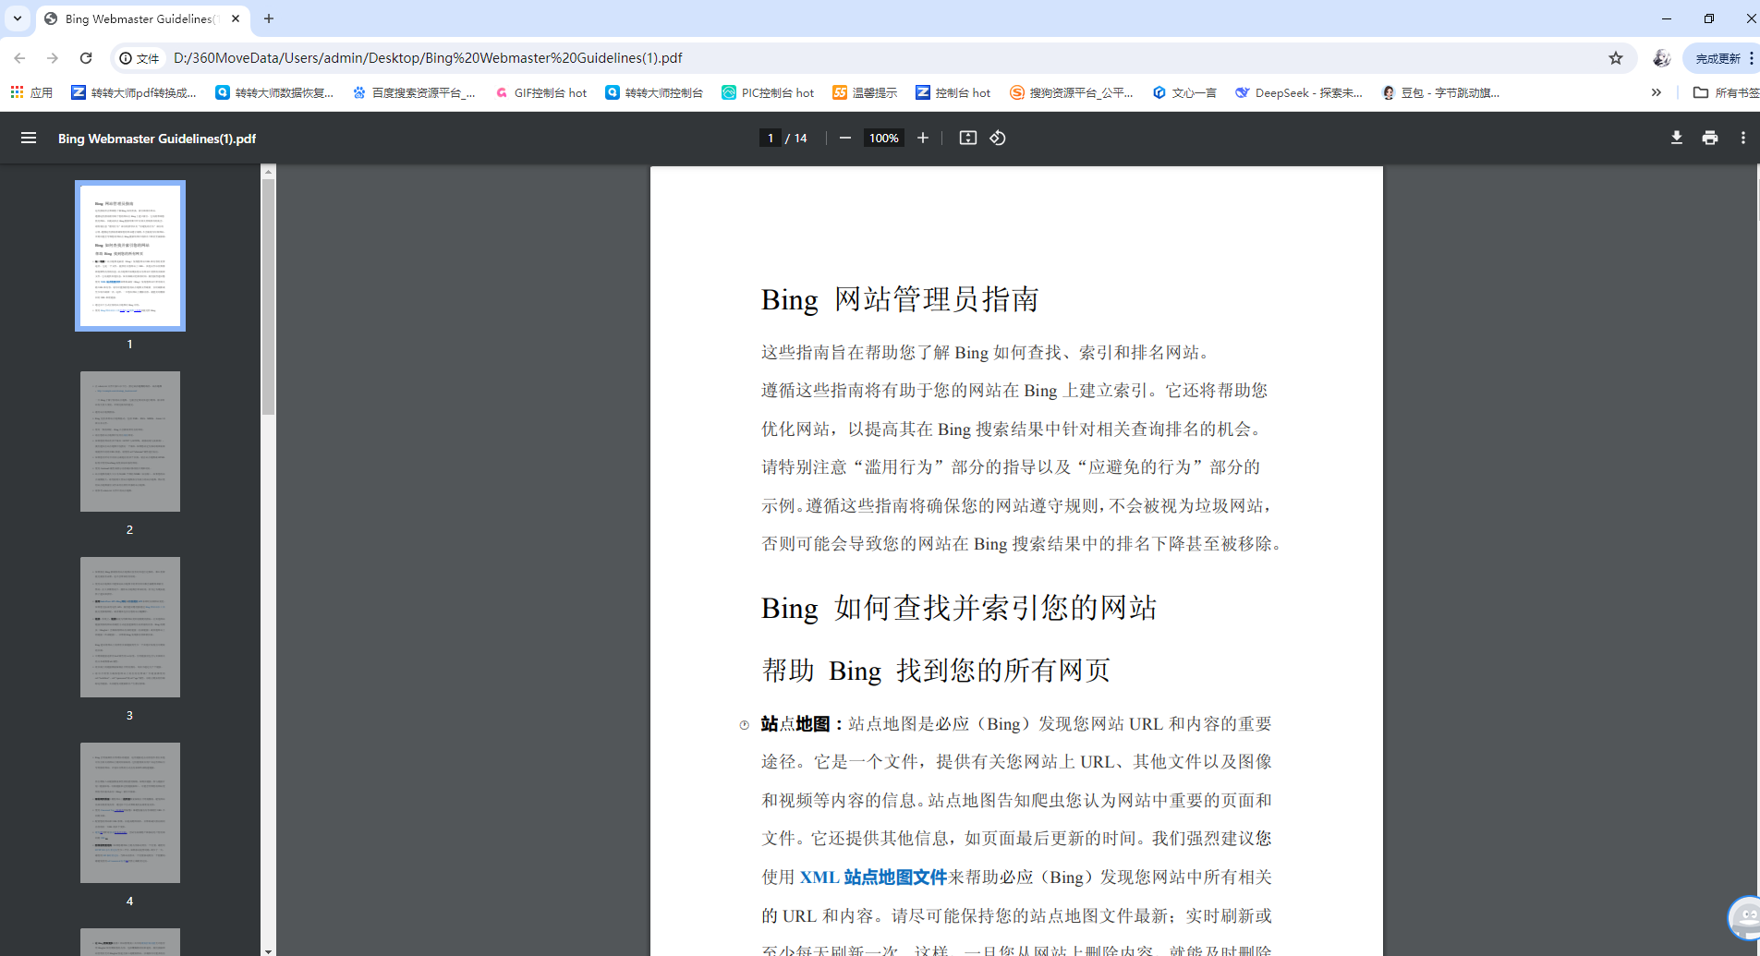Download the Bing Webmaster Guidelines PDF
This screenshot has height=956, width=1760.
pyautogui.click(x=1675, y=138)
